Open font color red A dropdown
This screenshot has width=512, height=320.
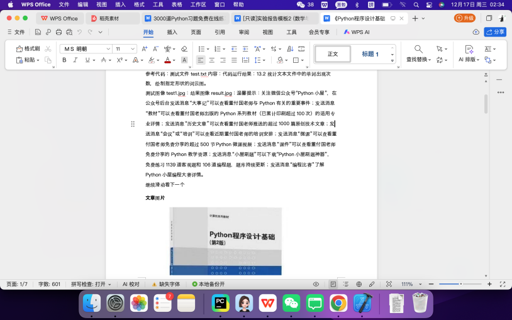(x=174, y=60)
